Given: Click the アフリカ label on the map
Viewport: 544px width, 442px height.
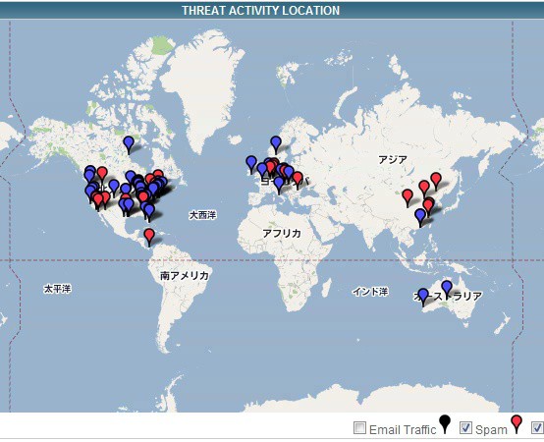Looking at the screenshot, I should pyautogui.click(x=282, y=234).
